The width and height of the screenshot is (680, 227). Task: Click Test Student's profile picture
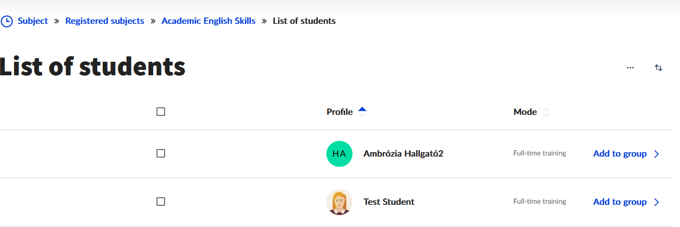click(x=339, y=202)
